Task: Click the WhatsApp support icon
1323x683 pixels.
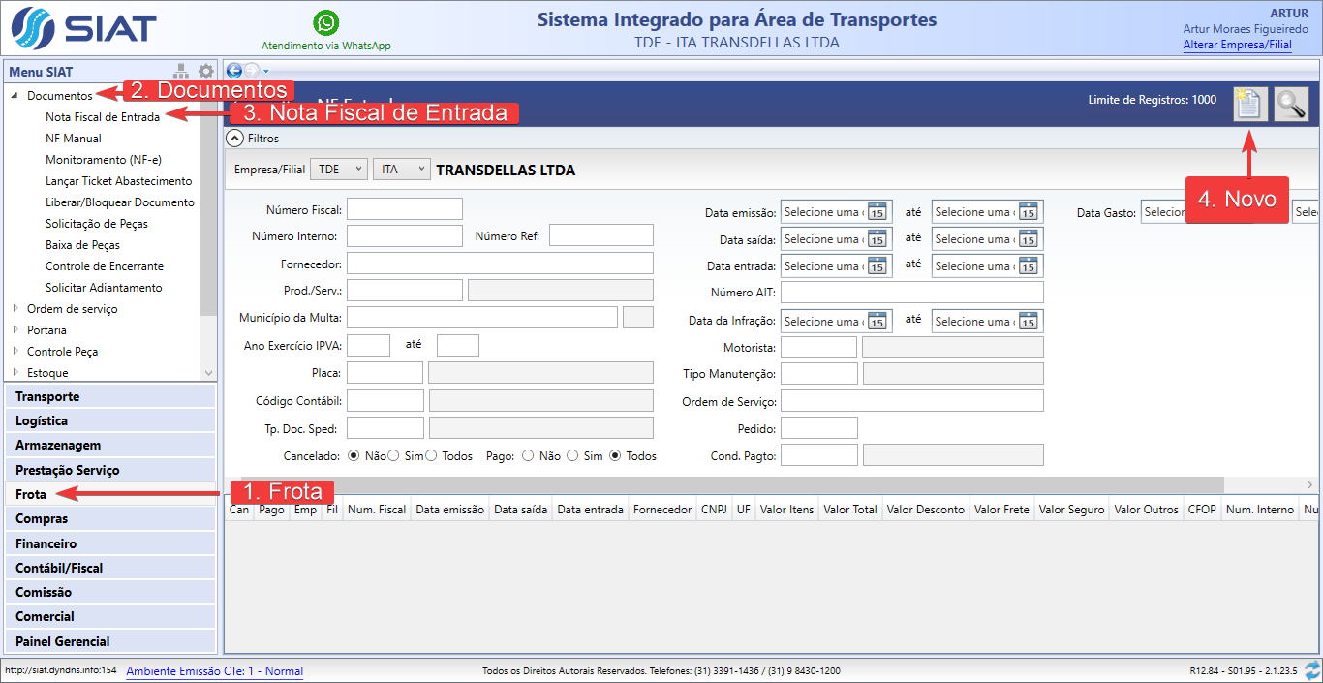Action: (326, 23)
